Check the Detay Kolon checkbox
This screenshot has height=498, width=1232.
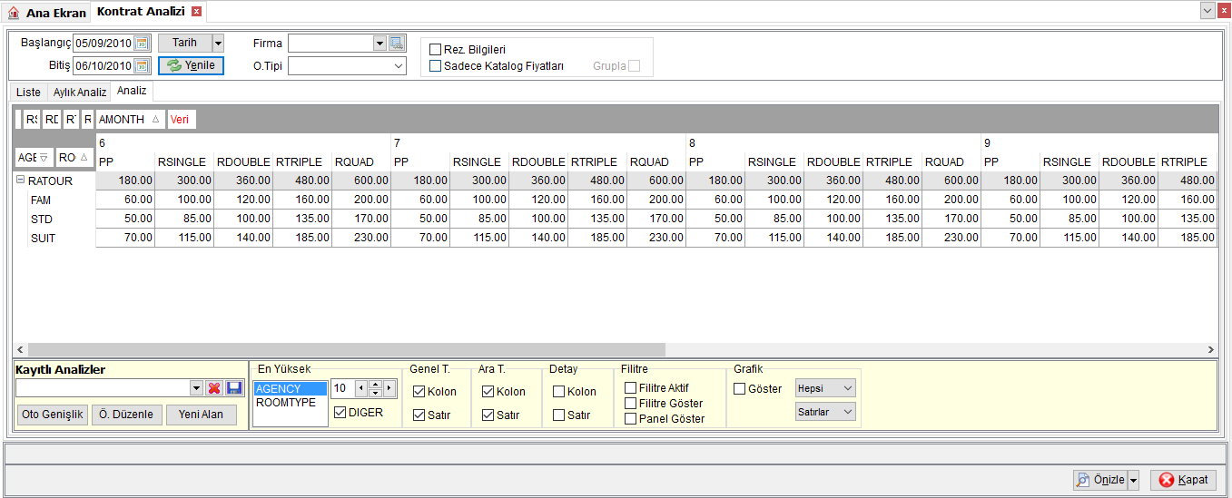click(558, 392)
